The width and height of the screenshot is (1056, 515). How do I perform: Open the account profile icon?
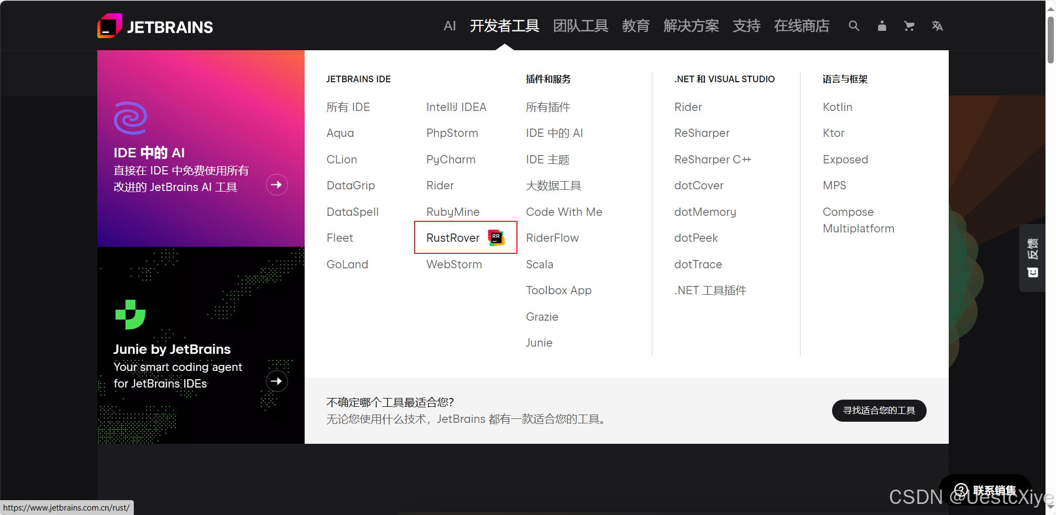882,26
